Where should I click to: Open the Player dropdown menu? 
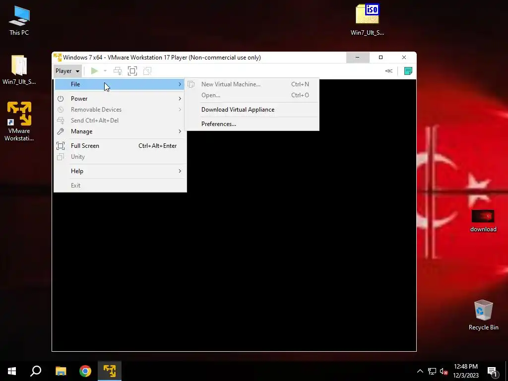[x=67, y=71]
